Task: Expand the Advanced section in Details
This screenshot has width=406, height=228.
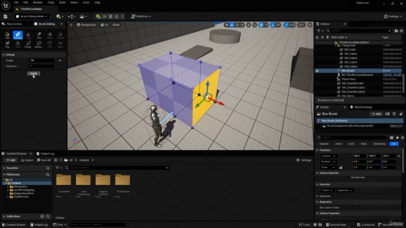Action: point(317,196)
